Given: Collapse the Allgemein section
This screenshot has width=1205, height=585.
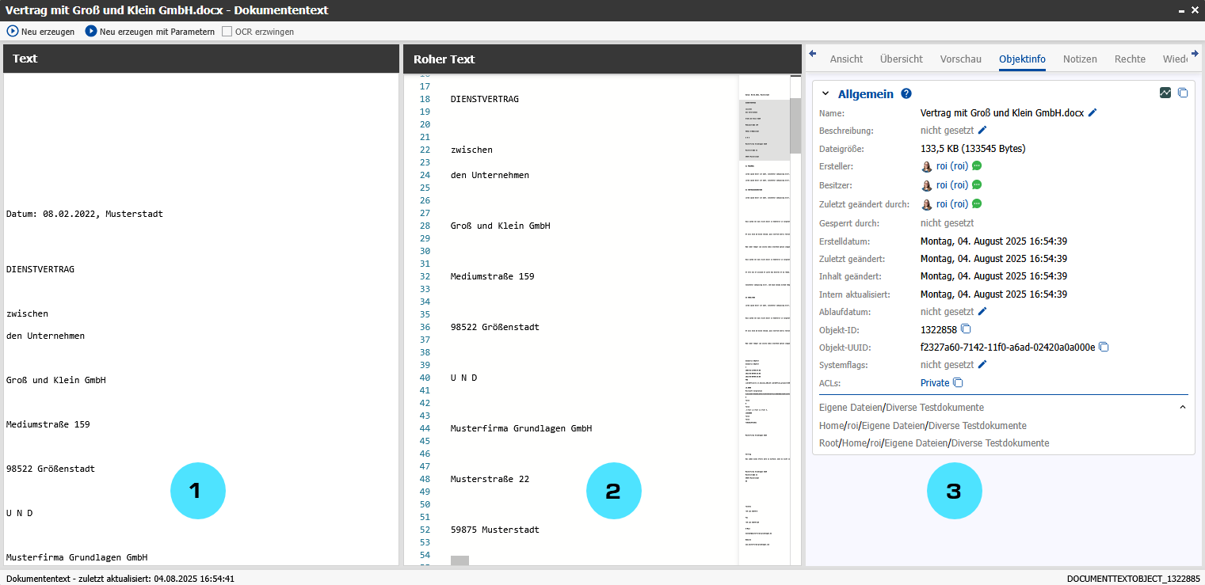Looking at the screenshot, I should (x=826, y=93).
